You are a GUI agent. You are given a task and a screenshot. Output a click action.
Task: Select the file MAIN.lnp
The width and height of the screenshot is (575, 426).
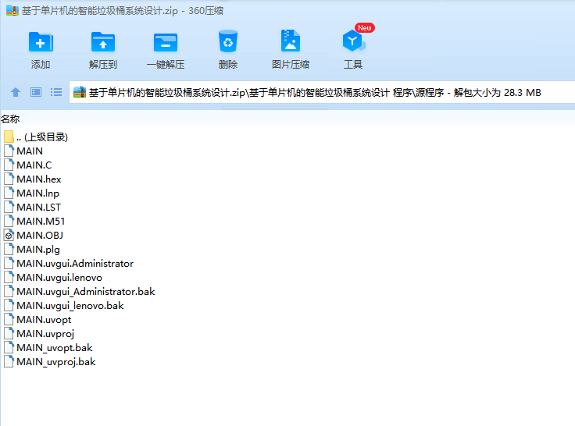pyautogui.click(x=31, y=193)
